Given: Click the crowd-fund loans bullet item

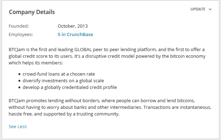Looking at the screenshot, I should (x=59, y=74).
